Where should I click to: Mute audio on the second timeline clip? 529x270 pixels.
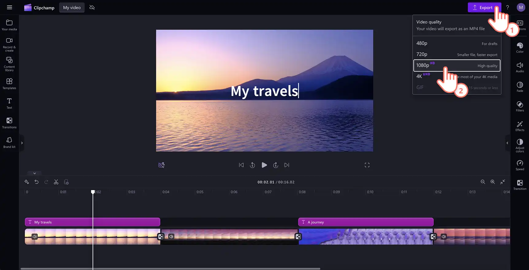point(171,236)
